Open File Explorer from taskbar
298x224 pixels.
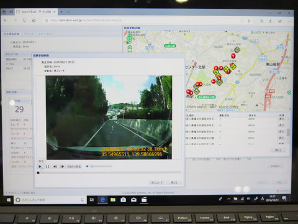click(113, 200)
